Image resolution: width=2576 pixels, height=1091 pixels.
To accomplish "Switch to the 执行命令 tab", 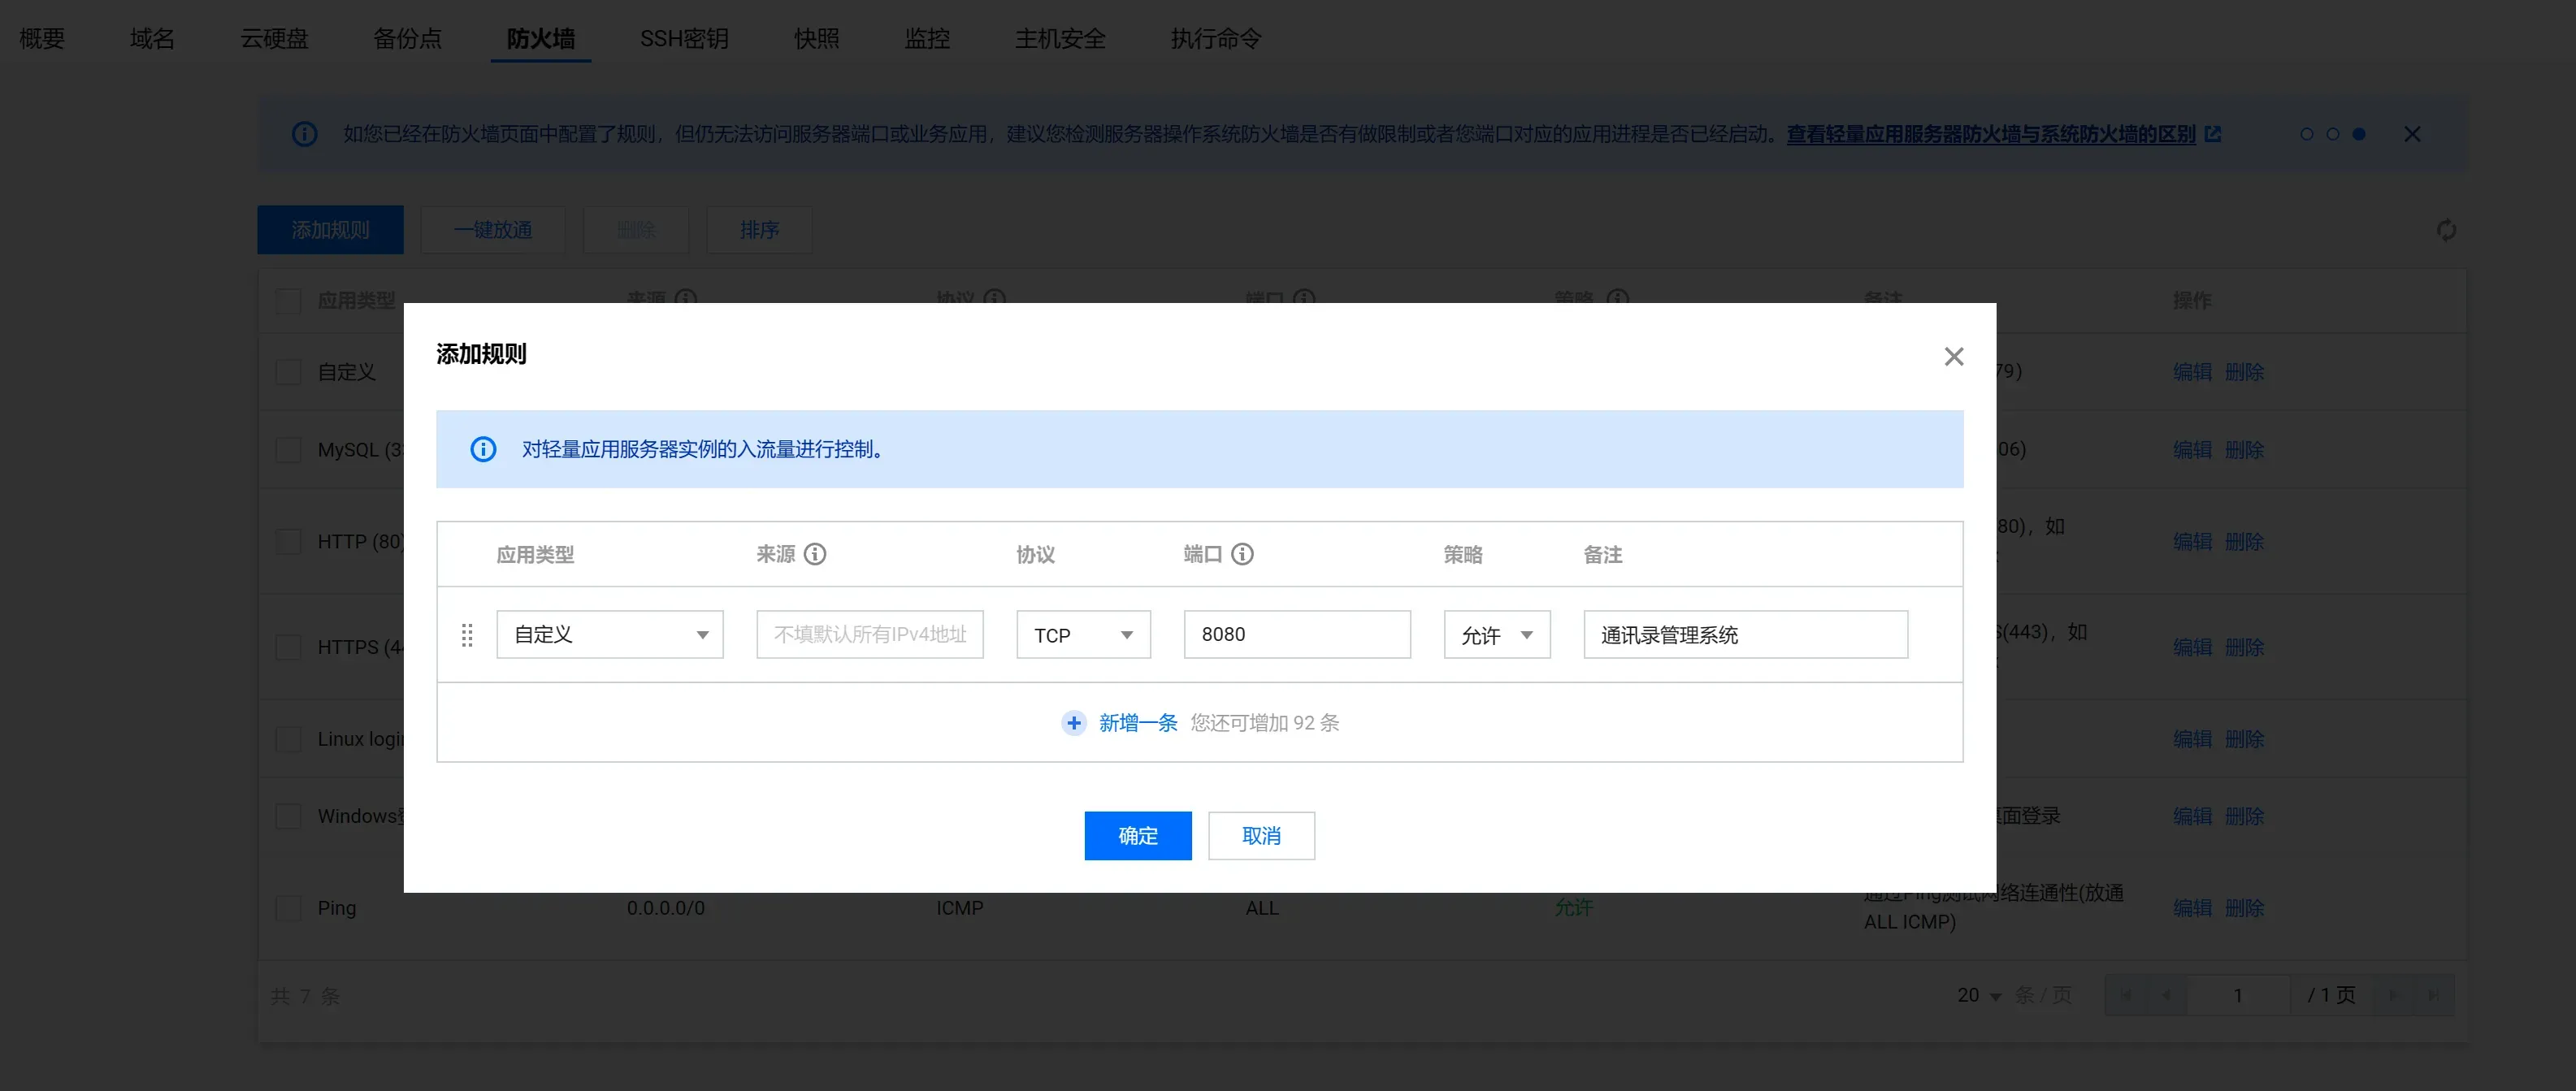I will click(1216, 38).
